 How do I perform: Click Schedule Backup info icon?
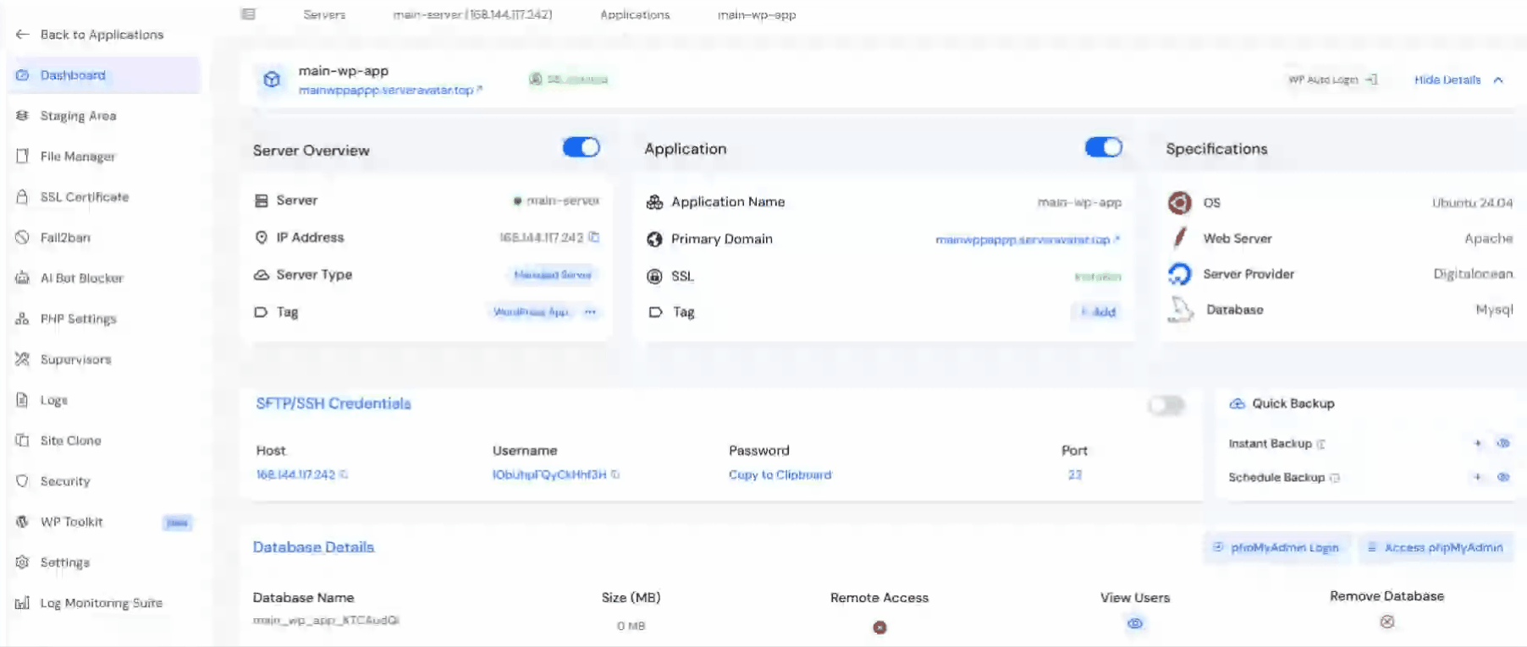pyautogui.click(x=1335, y=478)
